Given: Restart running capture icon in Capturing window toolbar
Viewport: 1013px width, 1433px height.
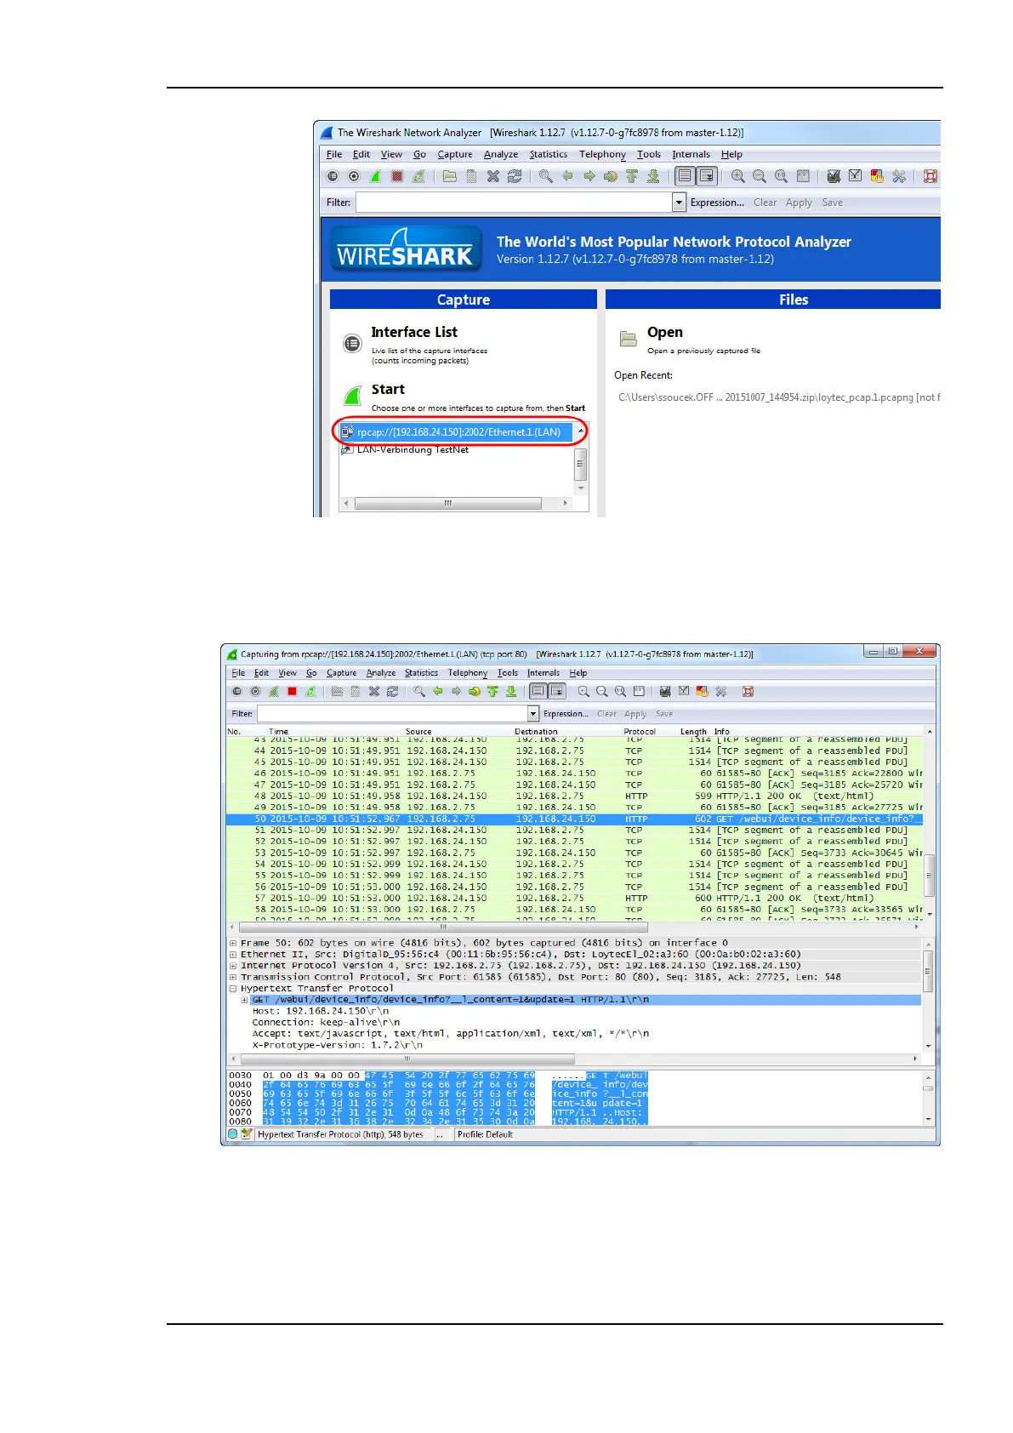Looking at the screenshot, I should click(310, 692).
